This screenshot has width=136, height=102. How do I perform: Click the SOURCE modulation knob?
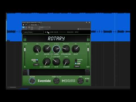66,62
